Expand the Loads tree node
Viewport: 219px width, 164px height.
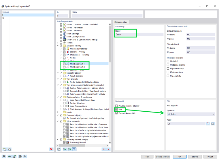[58, 112]
